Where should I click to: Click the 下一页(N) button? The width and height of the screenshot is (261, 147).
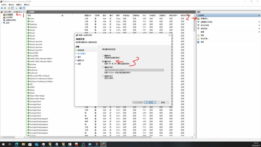(x=150, y=102)
